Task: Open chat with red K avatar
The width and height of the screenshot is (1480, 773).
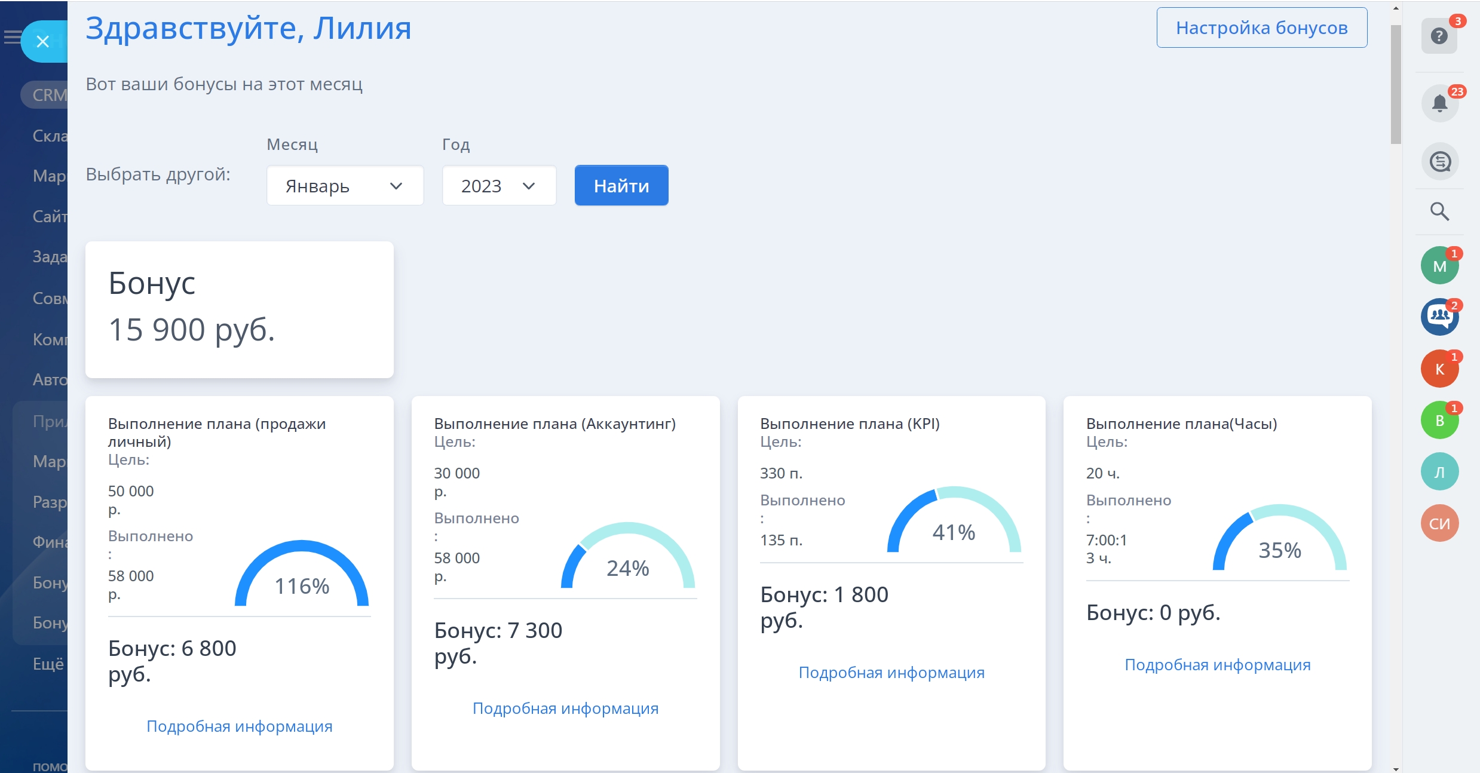Action: (x=1439, y=369)
